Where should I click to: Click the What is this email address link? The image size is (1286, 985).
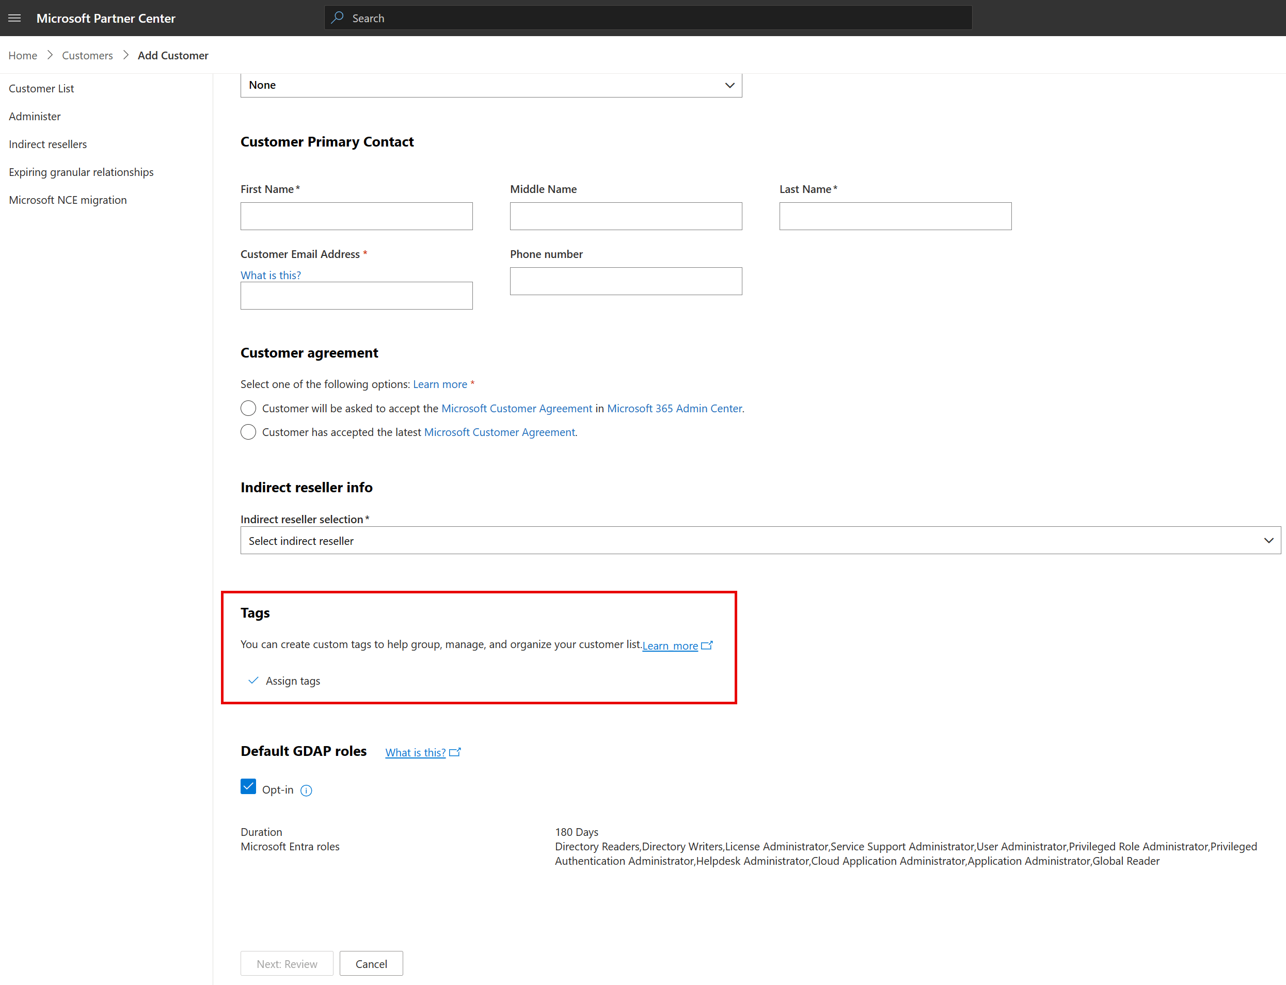tap(270, 274)
